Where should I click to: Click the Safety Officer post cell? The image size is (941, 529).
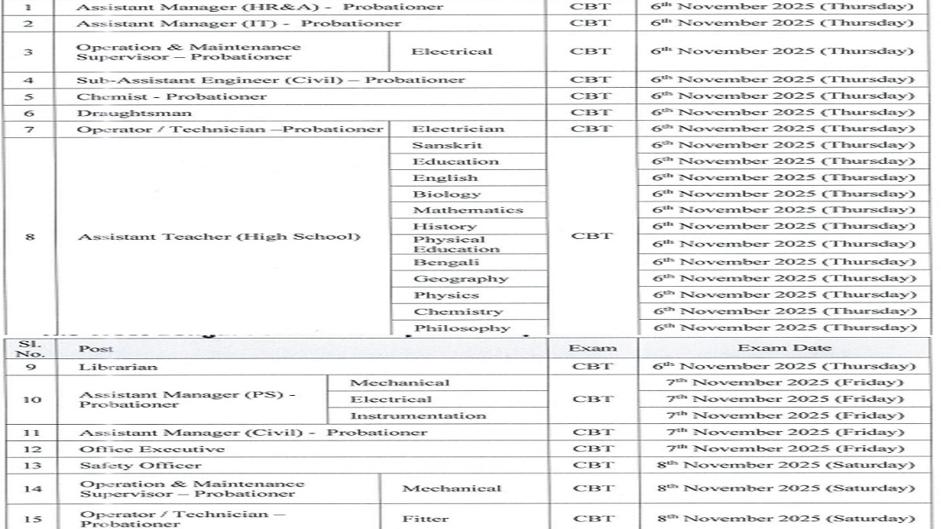(140, 466)
